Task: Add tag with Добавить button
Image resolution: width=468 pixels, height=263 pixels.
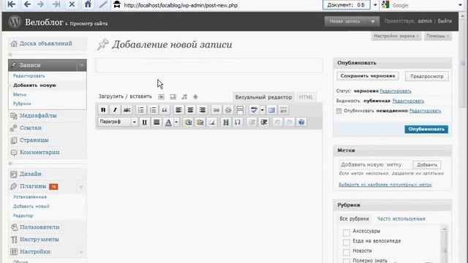Action: click(427, 165)
